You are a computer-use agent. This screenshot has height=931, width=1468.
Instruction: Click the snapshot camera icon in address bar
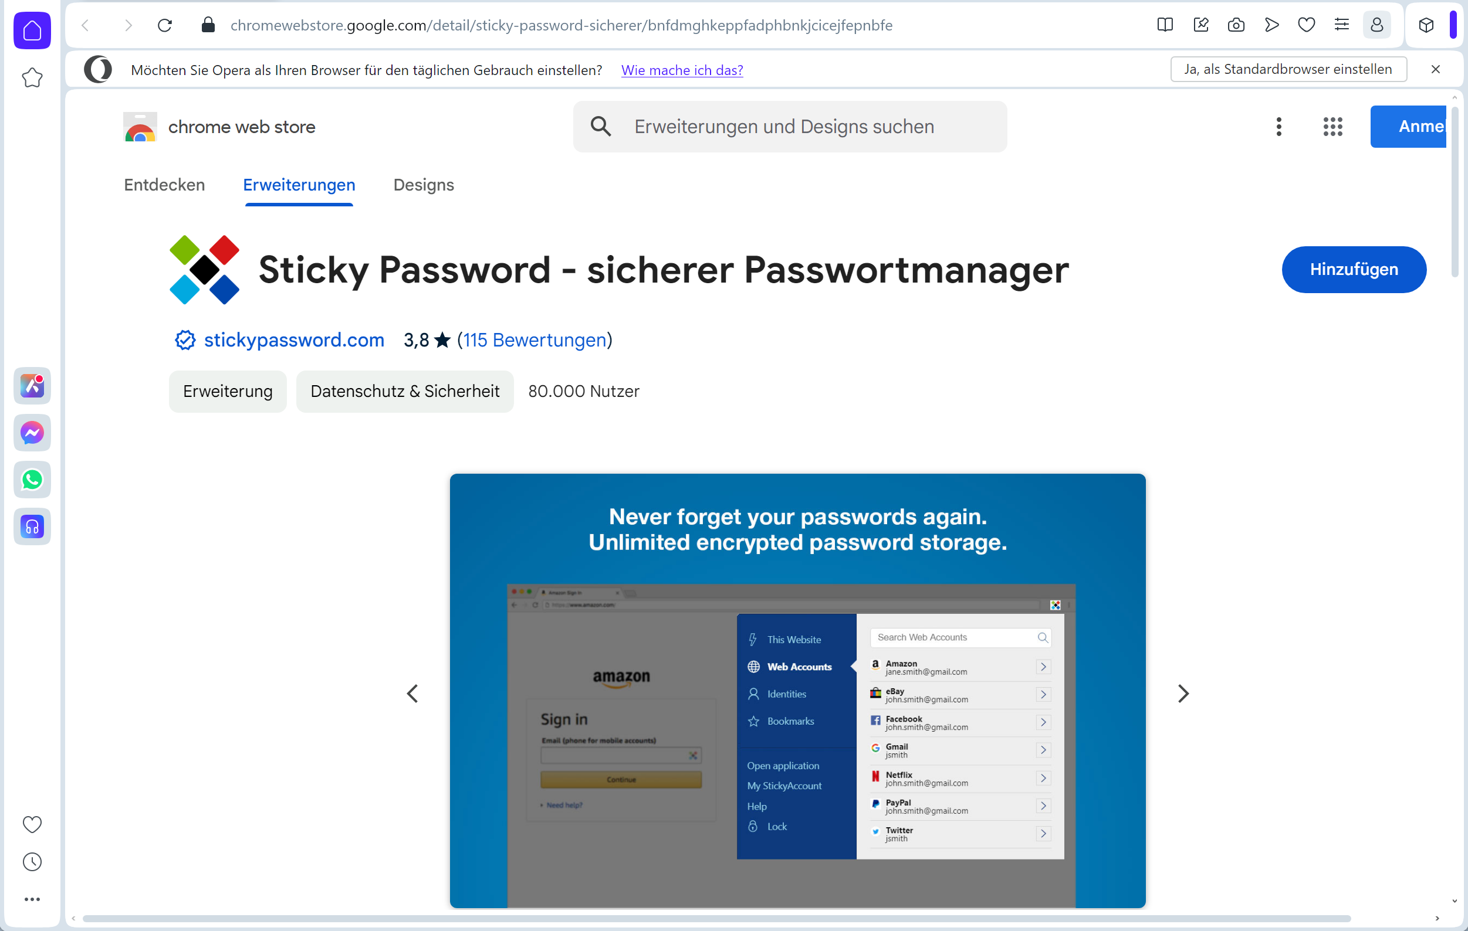click(x=1236, y=25)
